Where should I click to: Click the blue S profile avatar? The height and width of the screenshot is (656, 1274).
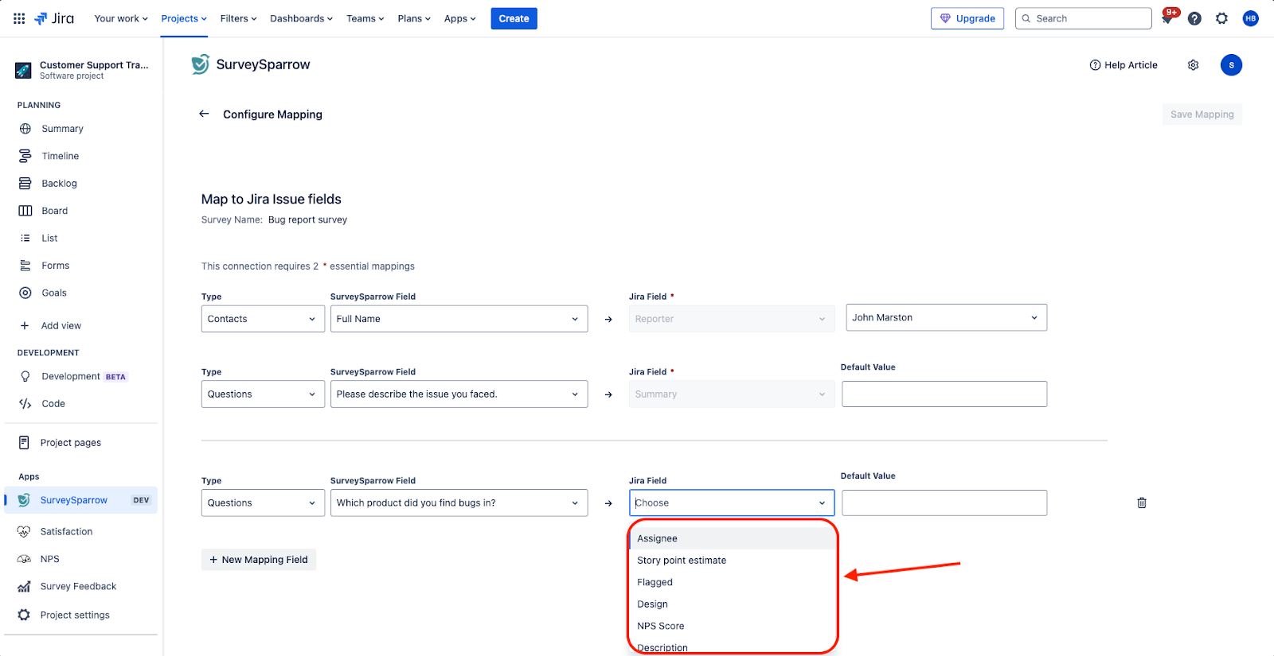pyautogui.click(x=1231, y=65)
